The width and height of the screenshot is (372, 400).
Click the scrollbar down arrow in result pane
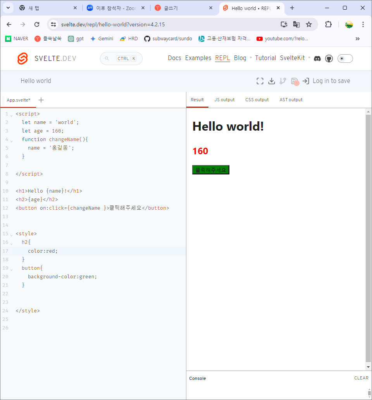368,367
